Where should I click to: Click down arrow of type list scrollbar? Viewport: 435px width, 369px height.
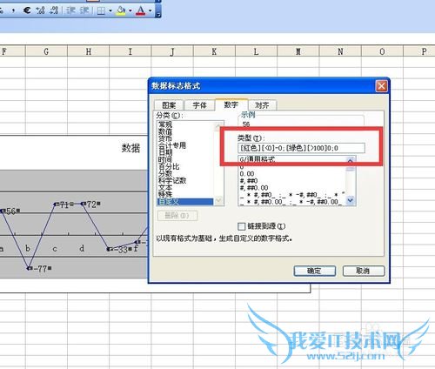pos(351,200)
